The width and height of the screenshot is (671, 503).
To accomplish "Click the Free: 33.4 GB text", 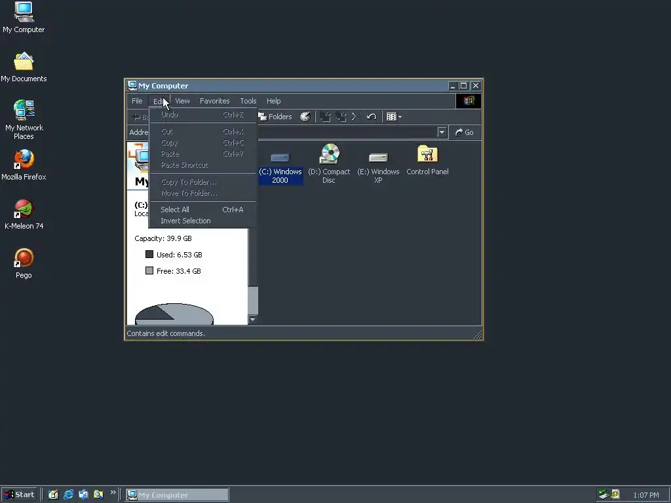I will coord(178,270).
